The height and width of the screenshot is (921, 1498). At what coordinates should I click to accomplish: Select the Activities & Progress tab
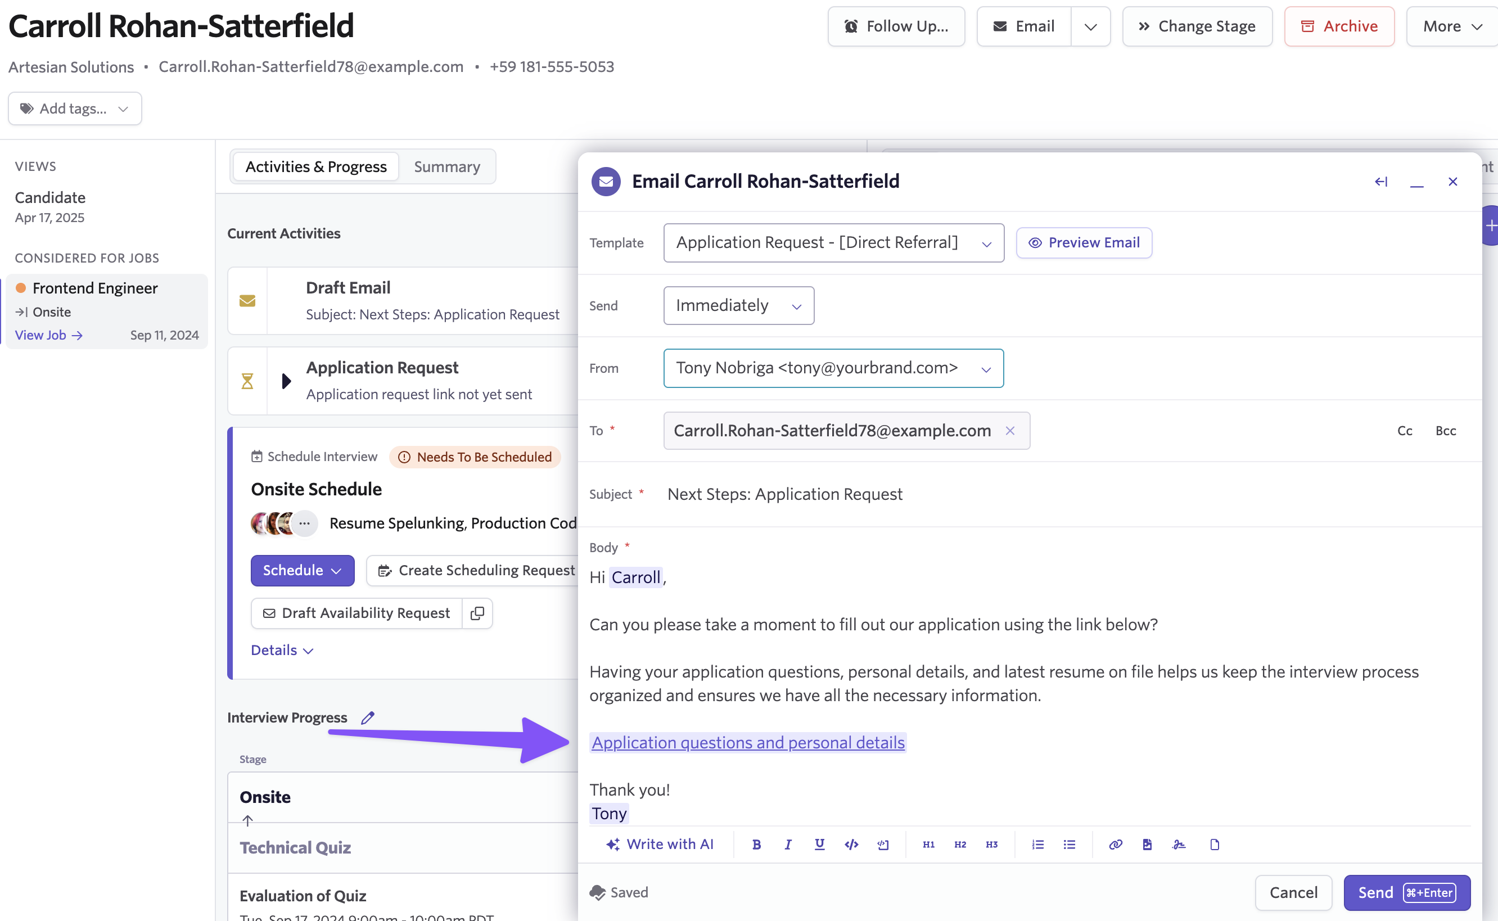tap(315, 166)
